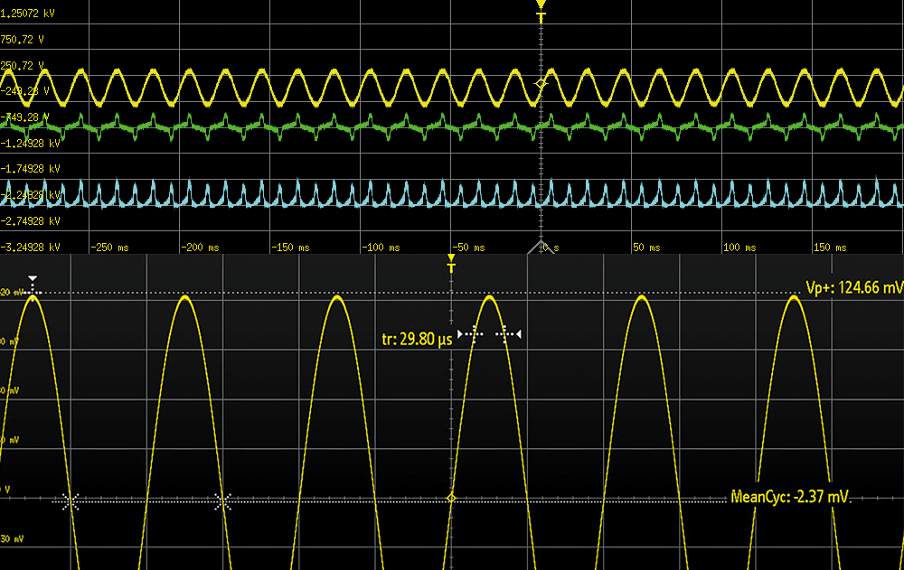Click the yellow diamond marker on MeanCyc line

(x=451, y=499)
